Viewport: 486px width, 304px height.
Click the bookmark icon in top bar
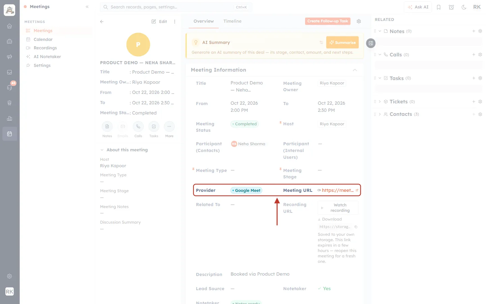point(439,7)
